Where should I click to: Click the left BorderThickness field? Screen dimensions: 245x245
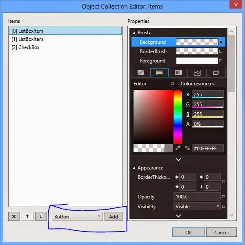[x=188, y=177]
